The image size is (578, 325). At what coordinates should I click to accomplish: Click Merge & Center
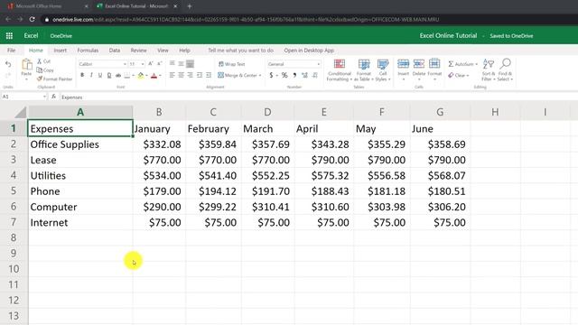click(x=238, y=75)
